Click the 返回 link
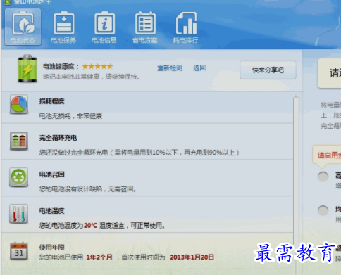341x275 pixels. pyautogui.click(x=199, y=68)
